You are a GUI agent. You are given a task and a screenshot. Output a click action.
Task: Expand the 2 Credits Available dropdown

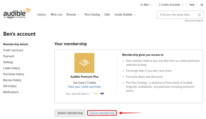171,5
